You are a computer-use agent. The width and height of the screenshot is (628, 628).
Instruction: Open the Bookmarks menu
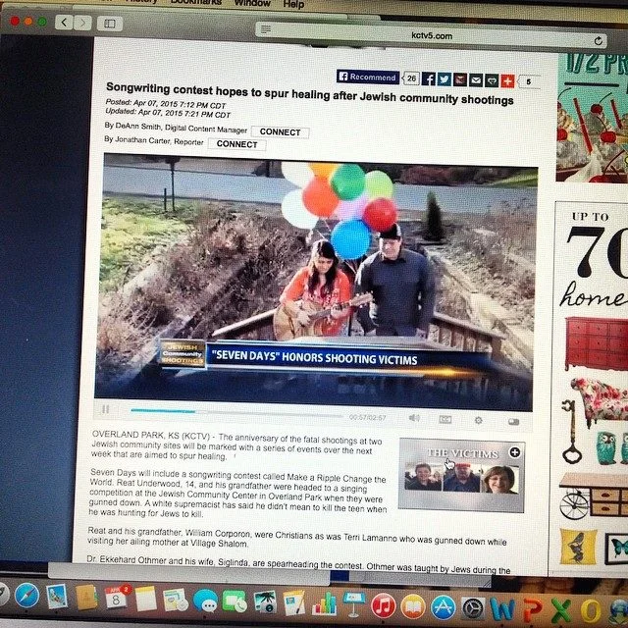click(196, 2)
